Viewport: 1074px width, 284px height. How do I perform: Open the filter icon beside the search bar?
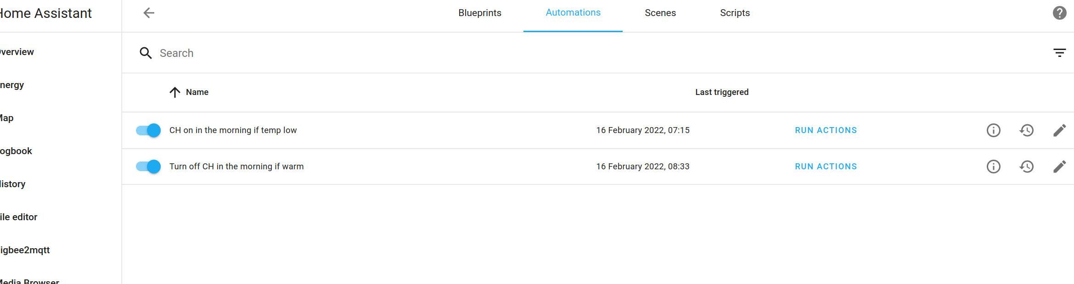1059,53
